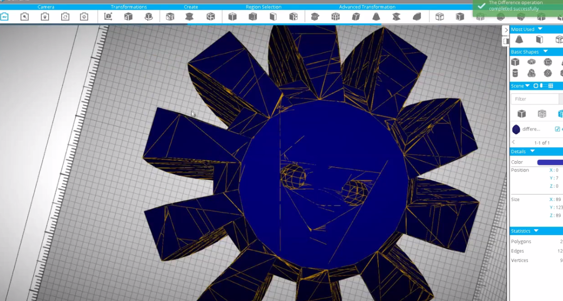The image size is (563, 301).
Task: Open the Create menu tab
Action: (191, 7)
